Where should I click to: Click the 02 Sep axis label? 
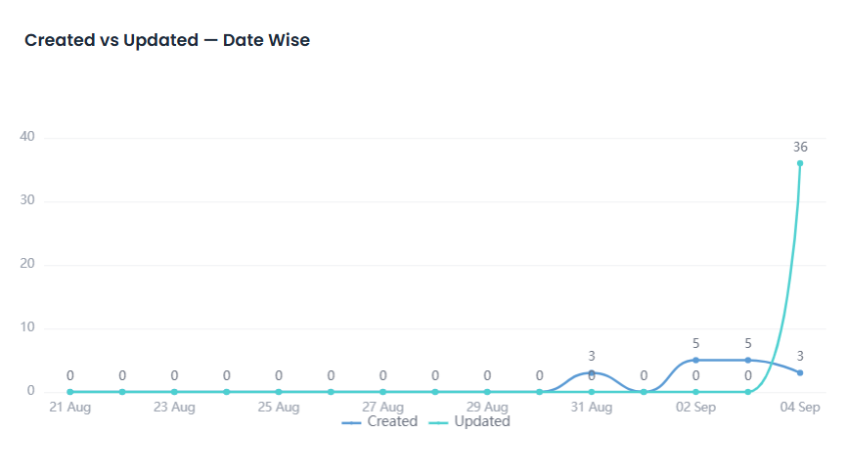coord(696,407)
